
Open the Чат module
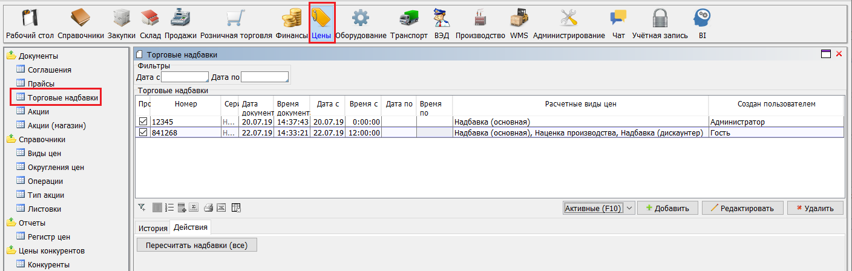(618, 24)
